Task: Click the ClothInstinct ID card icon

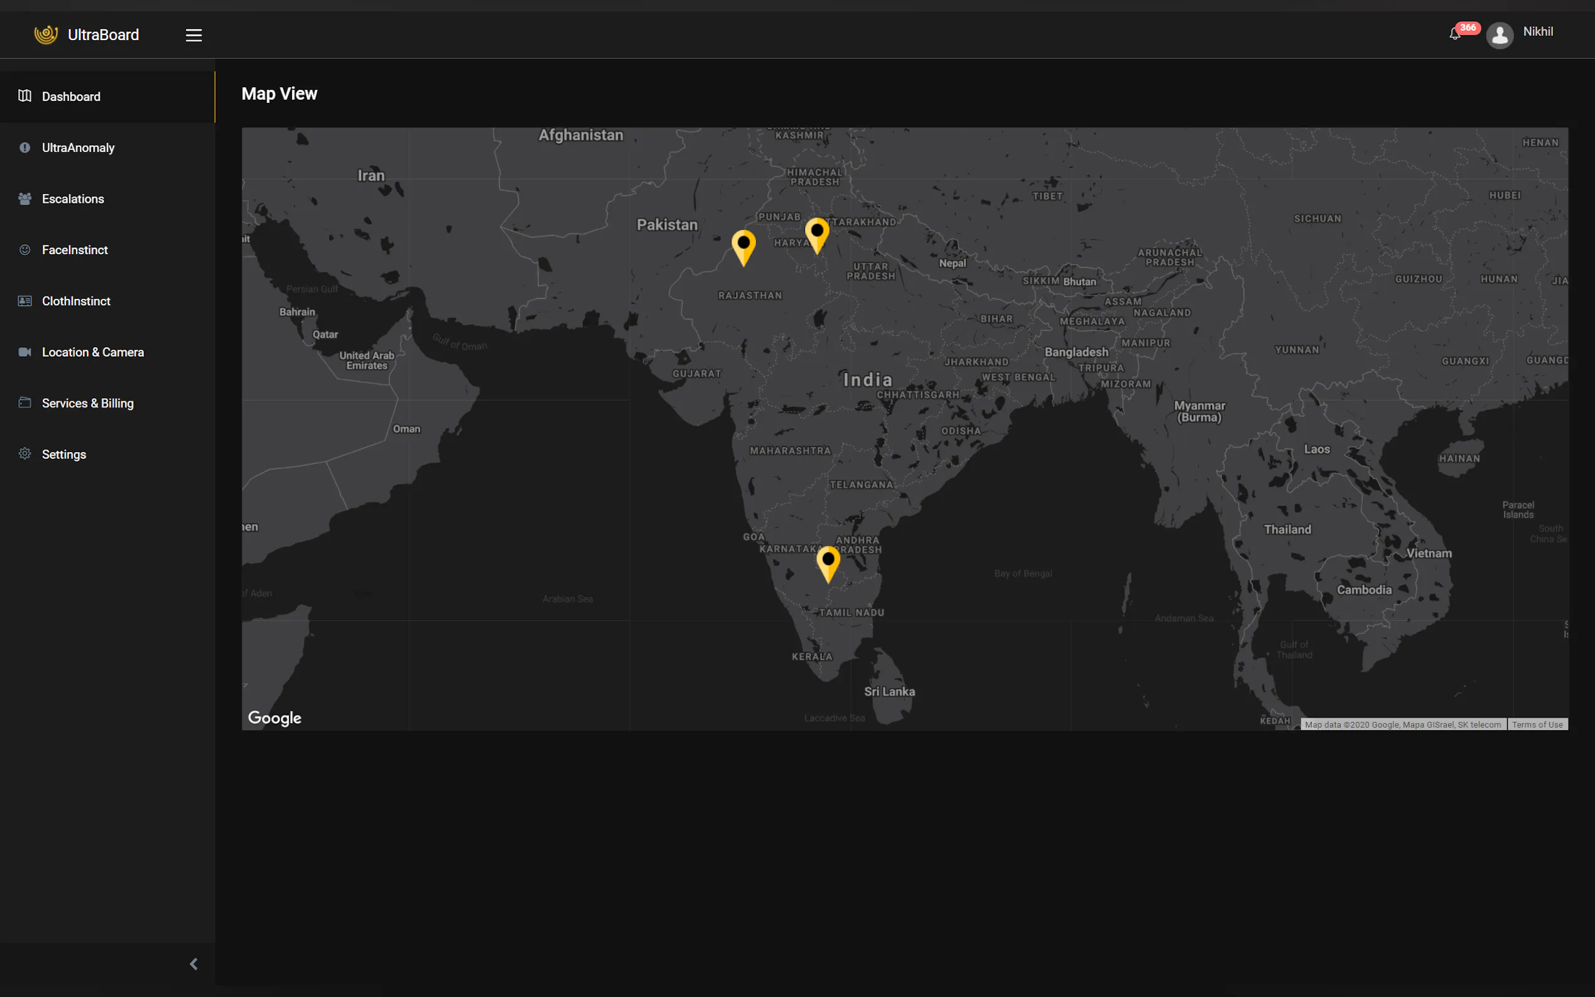Action: pos(24,301)
